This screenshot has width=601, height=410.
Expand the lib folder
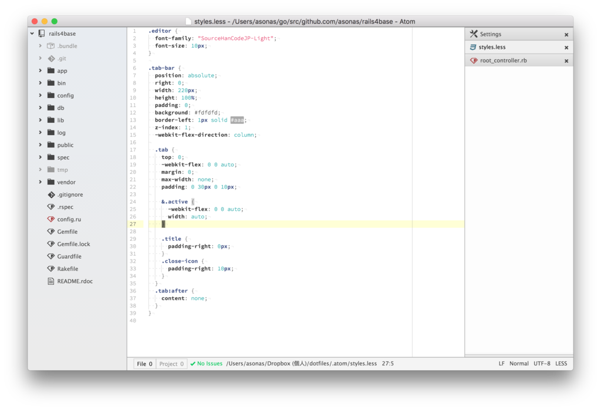(x=40, y=120)
